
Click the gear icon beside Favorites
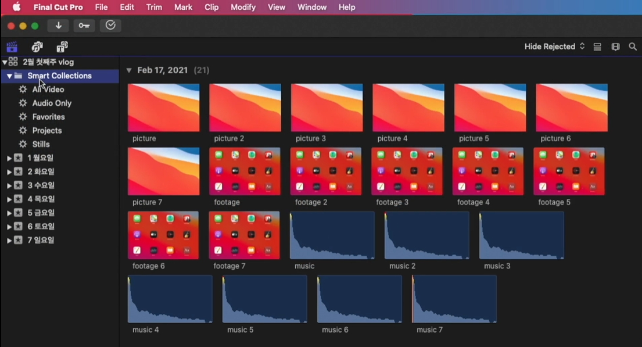tap(23, 117)
